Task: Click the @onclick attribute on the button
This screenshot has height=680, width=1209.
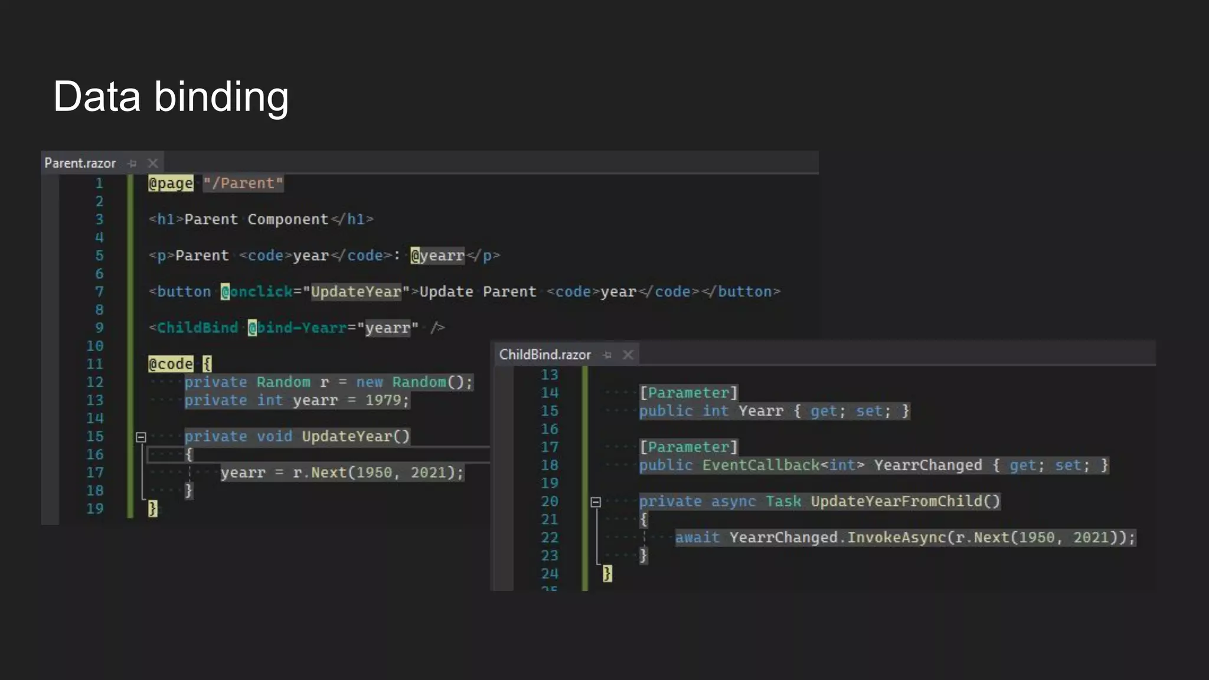Action: click(x=257, y=292)
